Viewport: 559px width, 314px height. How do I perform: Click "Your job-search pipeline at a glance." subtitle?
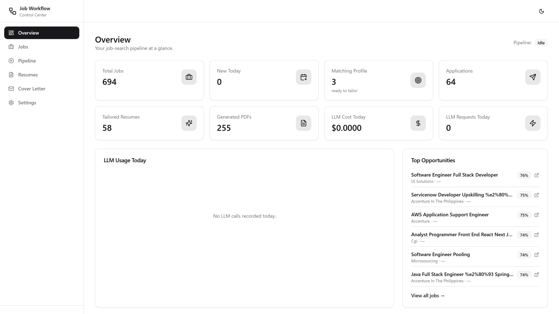click(x=134, y=48)
